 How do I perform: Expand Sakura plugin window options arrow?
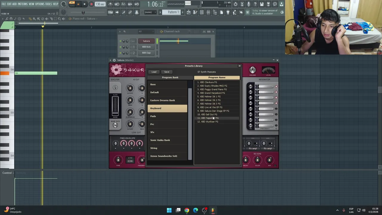[x=110, y=60]
